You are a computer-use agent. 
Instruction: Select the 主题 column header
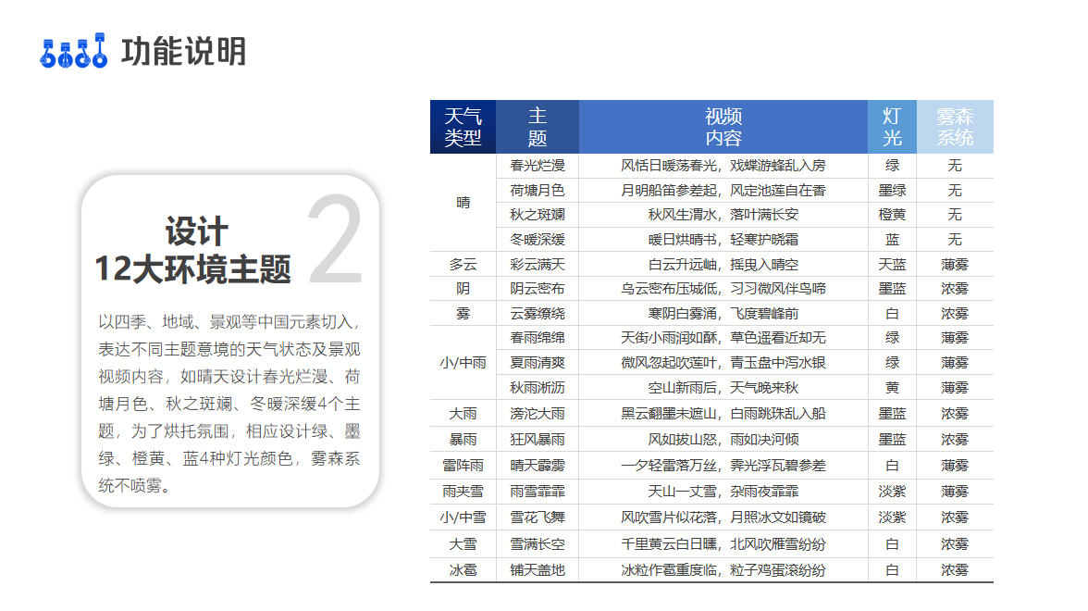(x=538, y=127)
